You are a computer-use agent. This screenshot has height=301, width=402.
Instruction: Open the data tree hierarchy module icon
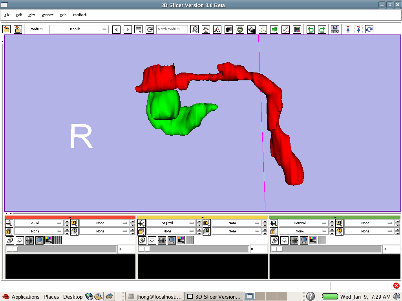click(217, 29)
